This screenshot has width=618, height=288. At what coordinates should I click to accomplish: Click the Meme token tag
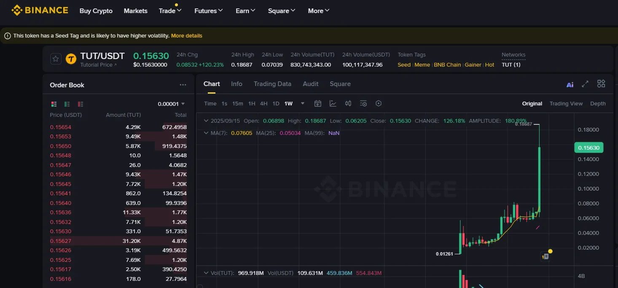pos(422,65)
